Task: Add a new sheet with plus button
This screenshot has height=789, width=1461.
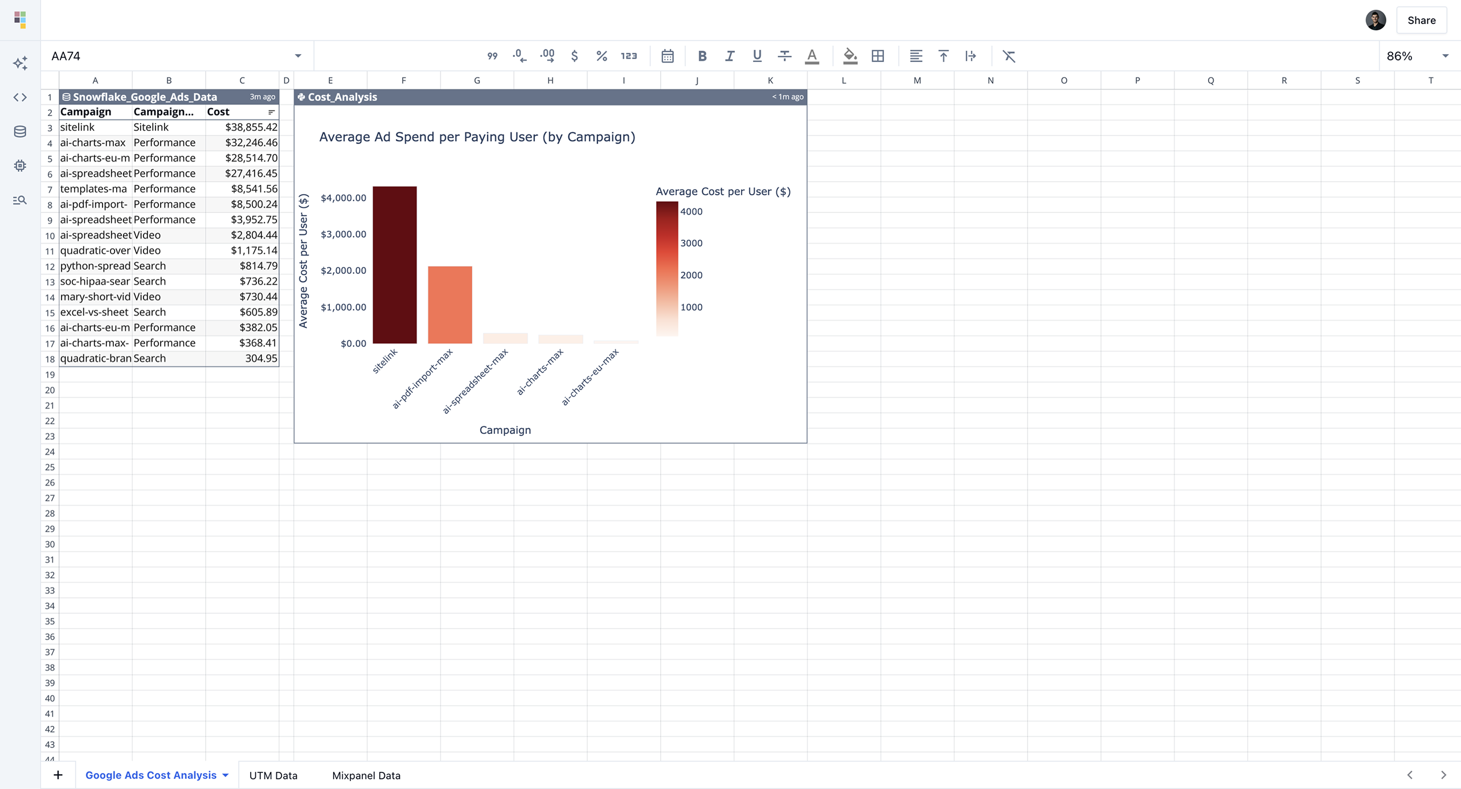Action: tap(58, 775)
